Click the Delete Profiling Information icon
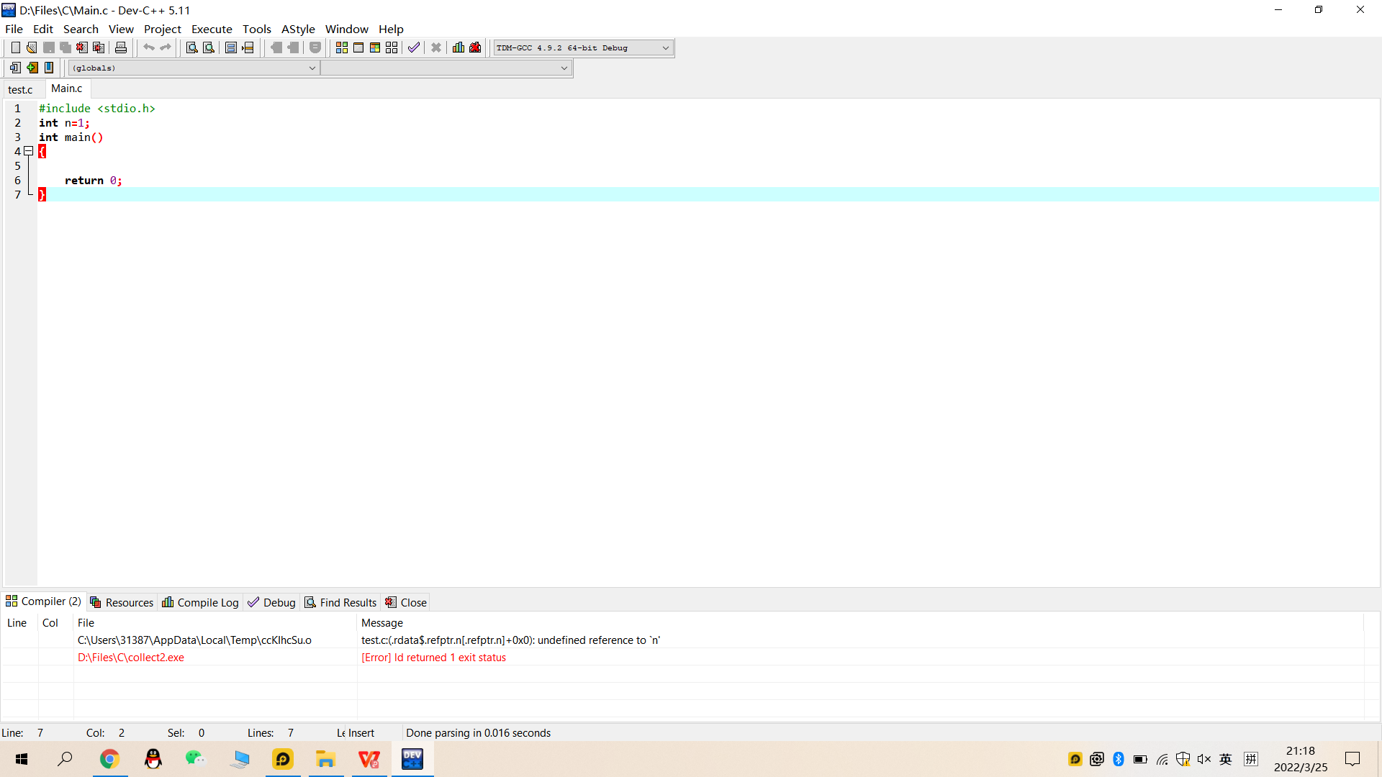Viewport: 1382px width, 777px height. pos(475,47)
